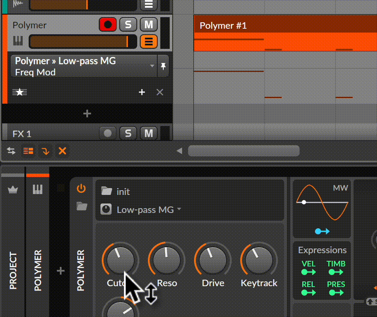Image resolution: width=377 pixels, height=317 pixels.
Task: Add a new track with plus
Action: coord(87,114)
